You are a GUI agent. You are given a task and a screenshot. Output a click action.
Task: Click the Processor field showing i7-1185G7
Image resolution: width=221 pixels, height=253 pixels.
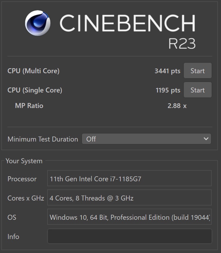[x=129, y=178]
